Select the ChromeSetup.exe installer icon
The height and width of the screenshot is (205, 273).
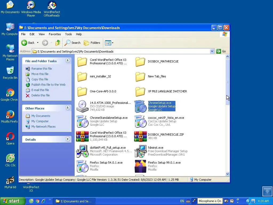point(140,106)
